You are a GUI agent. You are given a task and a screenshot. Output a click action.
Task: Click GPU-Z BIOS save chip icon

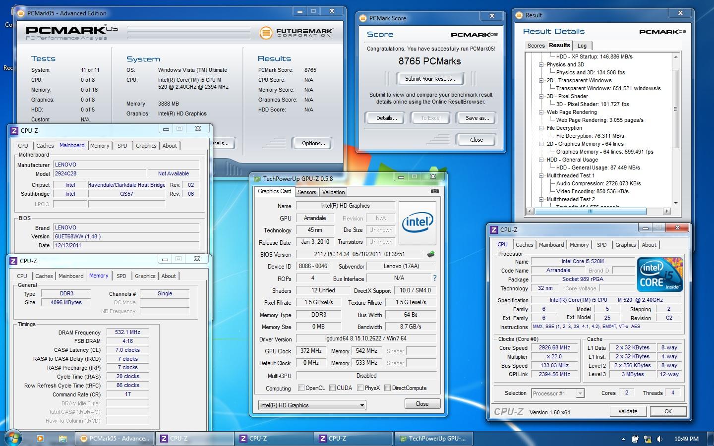[431, 254]
